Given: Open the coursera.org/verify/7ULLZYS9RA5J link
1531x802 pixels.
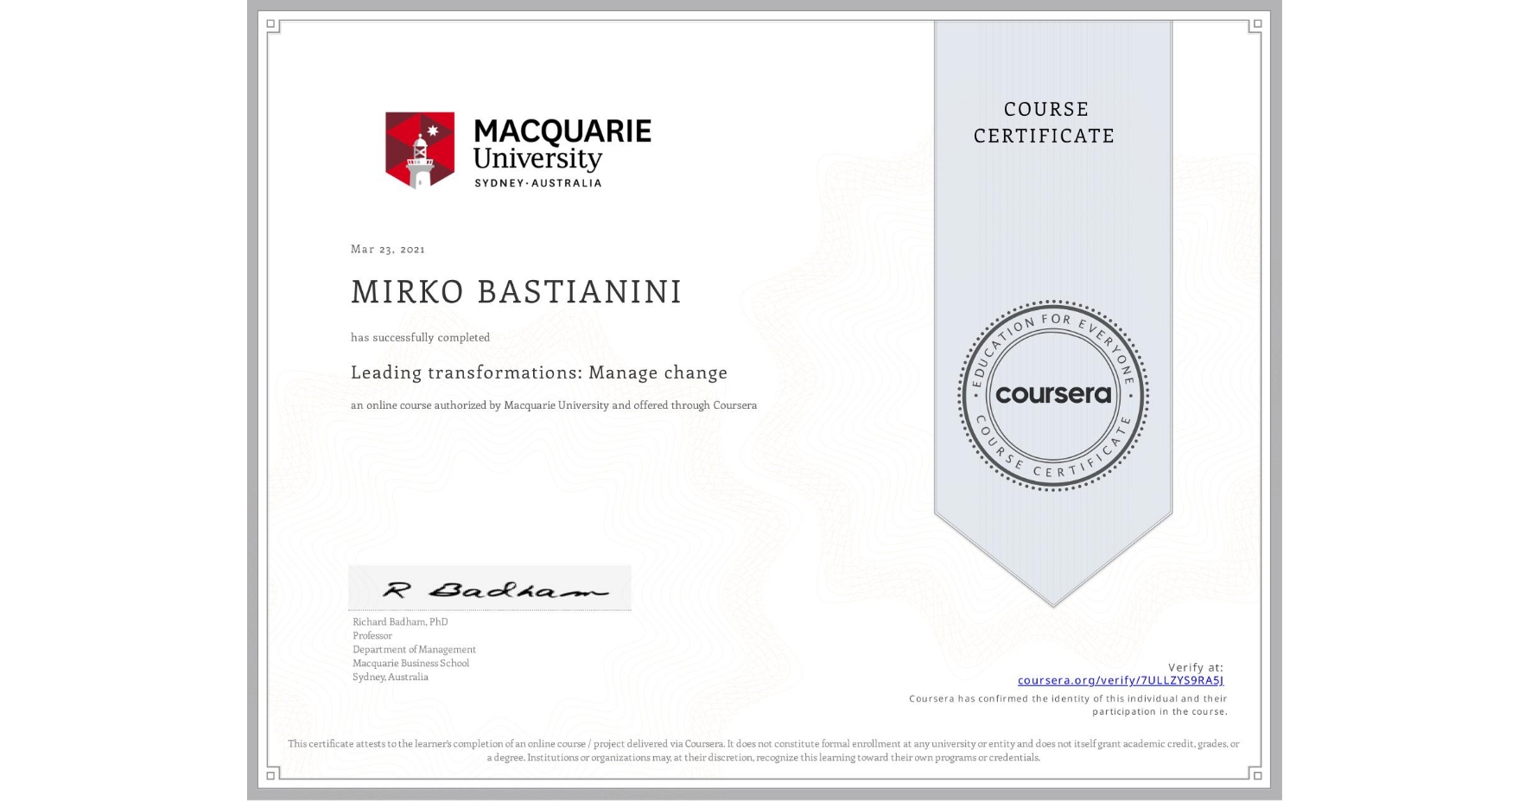Looking at the screenshot, I should 1120,681.
